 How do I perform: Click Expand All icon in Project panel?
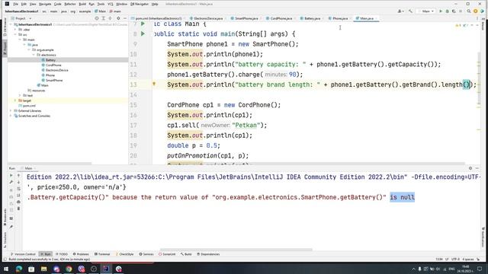pos(104,18)
